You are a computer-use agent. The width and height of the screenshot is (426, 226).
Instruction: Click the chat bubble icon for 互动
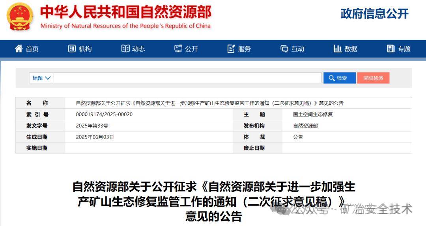tap(284, 49)
